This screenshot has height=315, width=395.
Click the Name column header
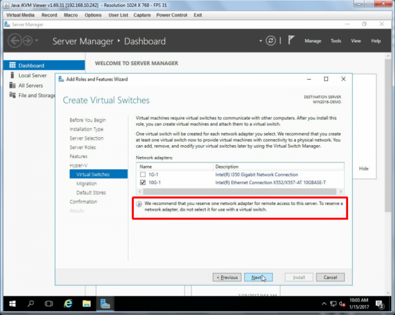coord(175,167)
